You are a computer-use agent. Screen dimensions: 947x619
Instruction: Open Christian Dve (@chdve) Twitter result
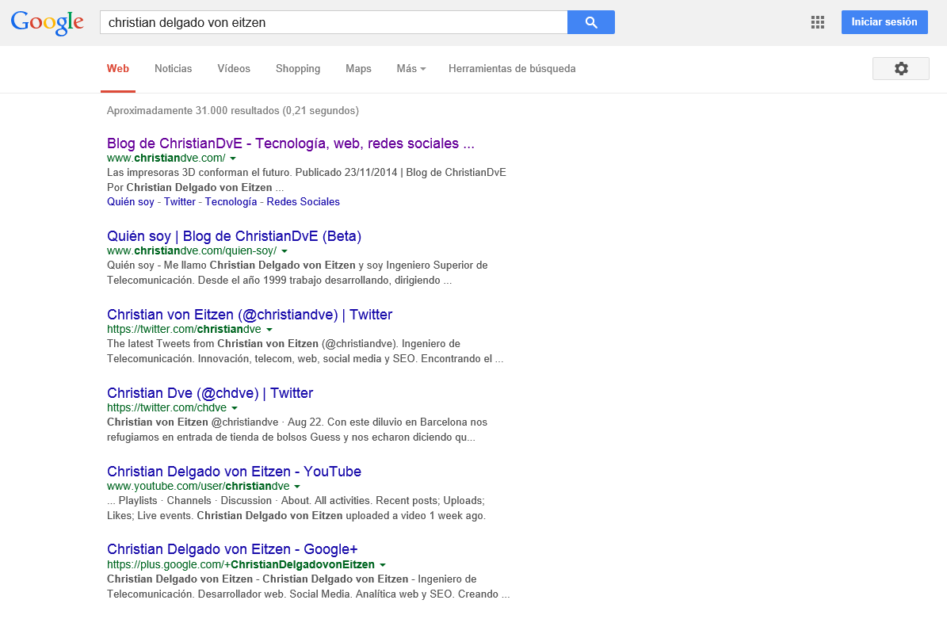pos(209,393)
